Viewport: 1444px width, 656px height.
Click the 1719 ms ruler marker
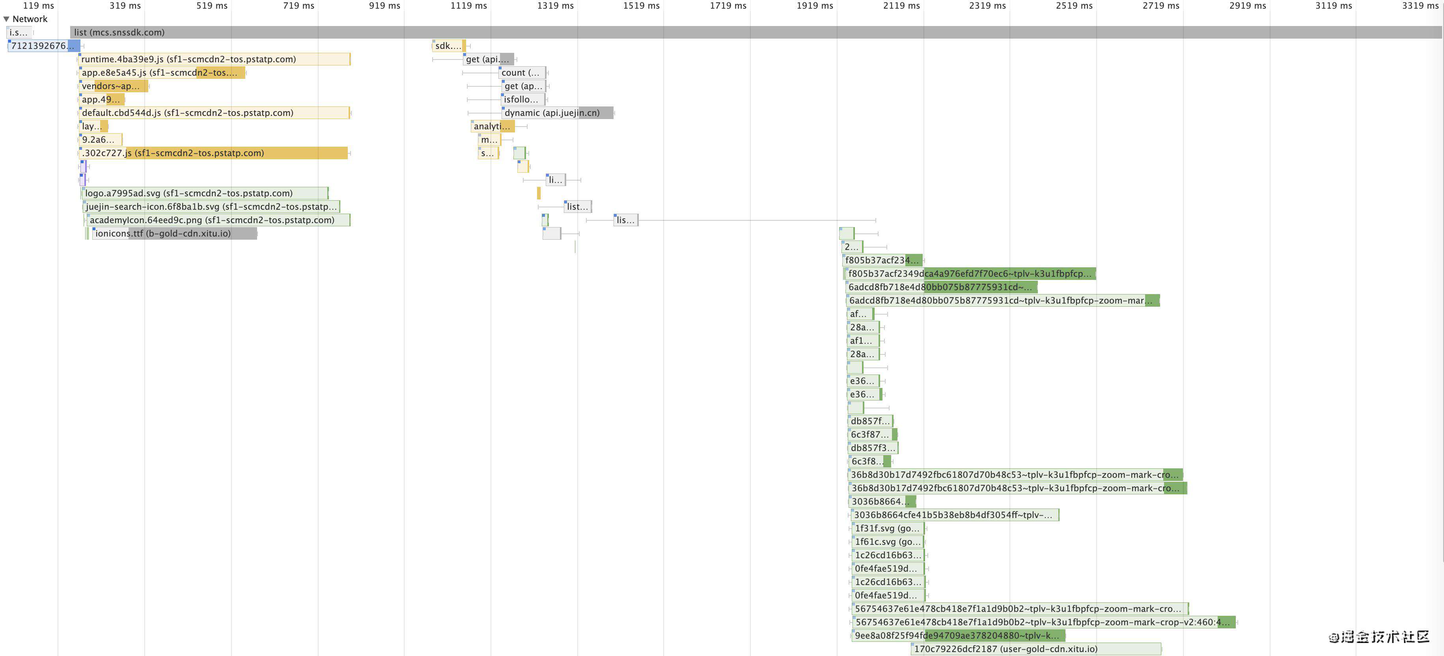[728, 6]
